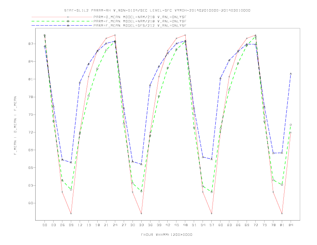This screenshot has height=245, width=317.
Task: Click x-axis forecast hour label 06
Action: [x=62, y=225]
